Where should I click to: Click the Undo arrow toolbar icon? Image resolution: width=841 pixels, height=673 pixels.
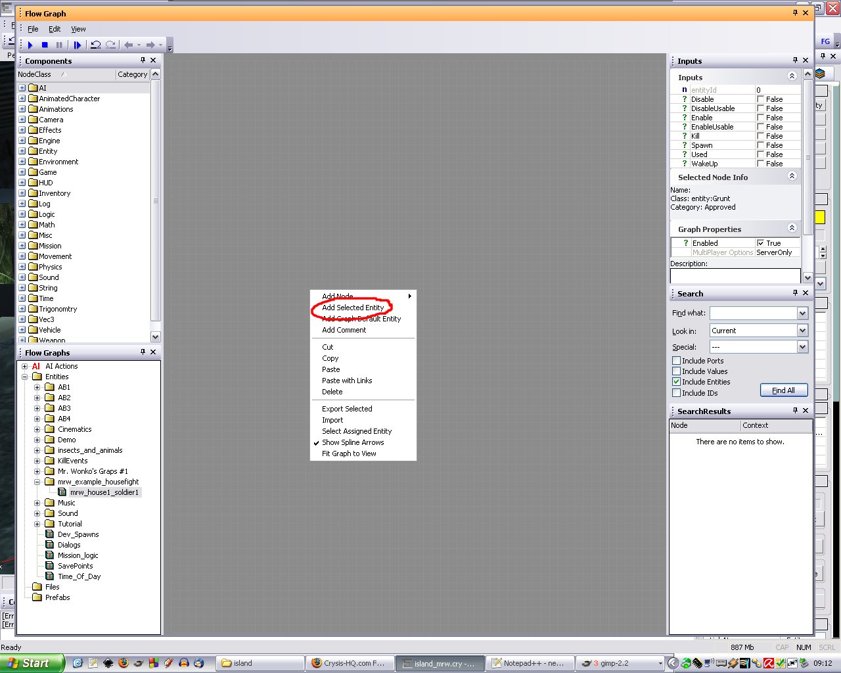coord(96,45)
